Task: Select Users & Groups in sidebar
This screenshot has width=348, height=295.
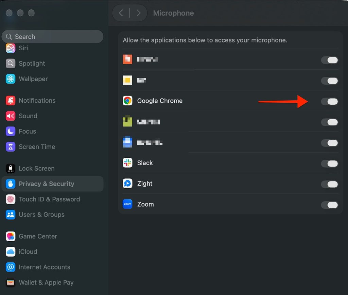Action: pyautogui.click(x=52, y=215)
